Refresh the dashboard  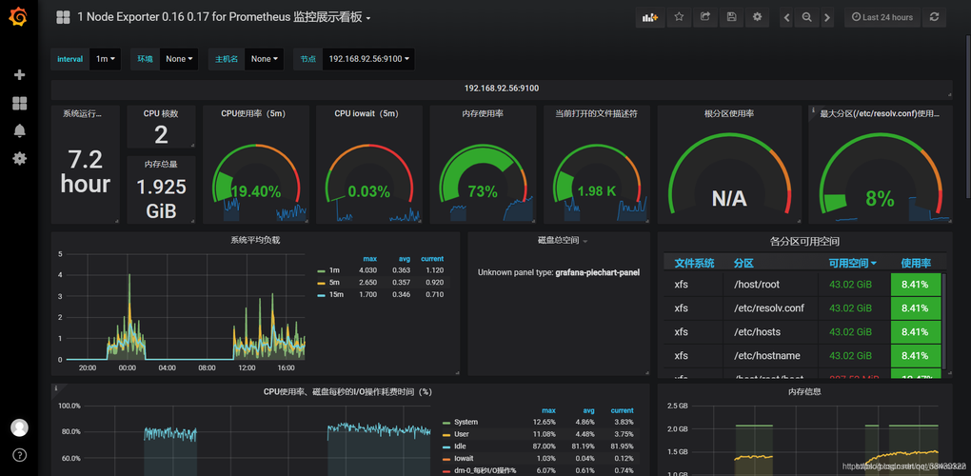coord(935,17)
